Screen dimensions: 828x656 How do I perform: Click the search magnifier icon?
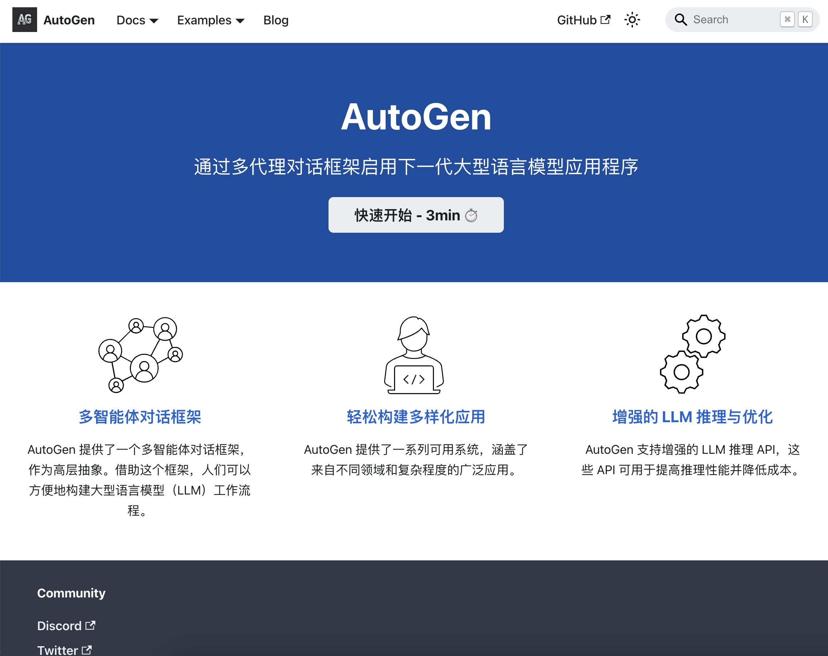(x=681, y=19)
